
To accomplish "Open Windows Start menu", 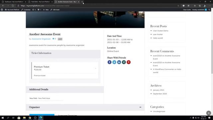I will (x=3, y=118).
